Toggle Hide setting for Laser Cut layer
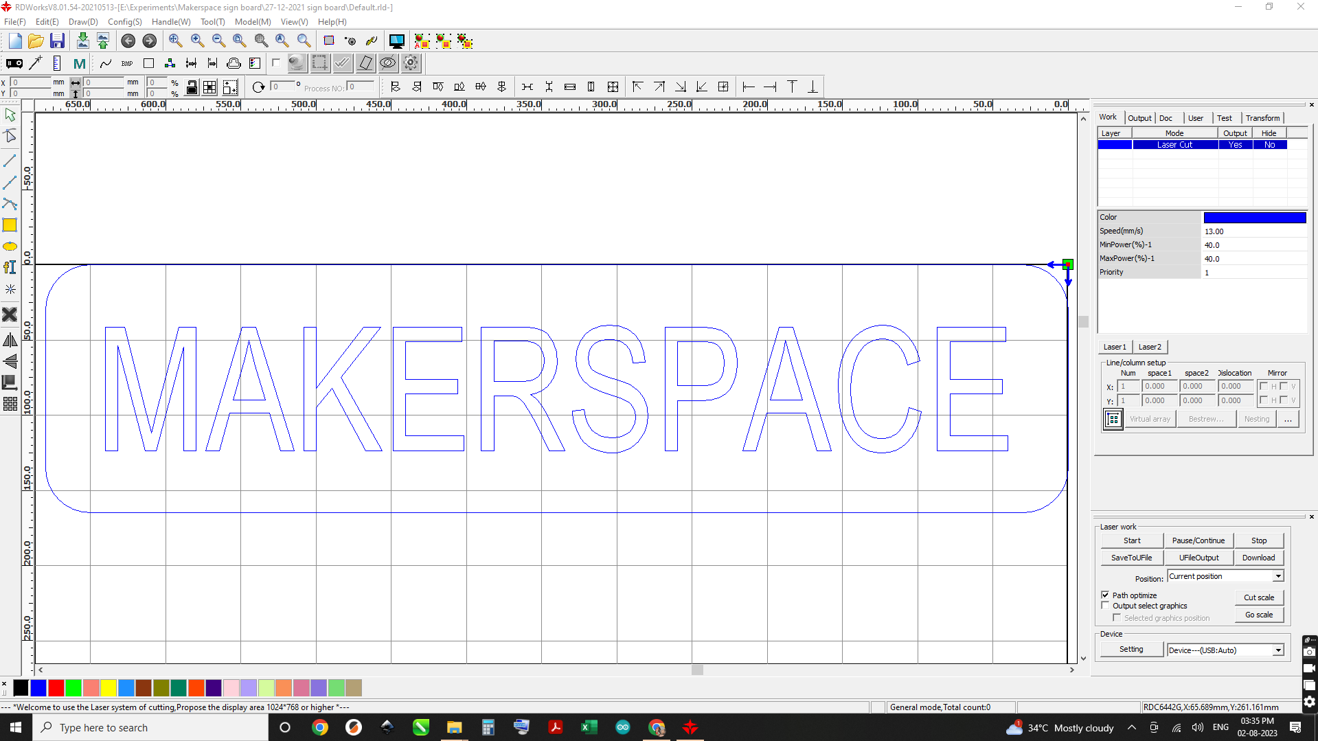The image size is (1318, 741). (1271, 144)
